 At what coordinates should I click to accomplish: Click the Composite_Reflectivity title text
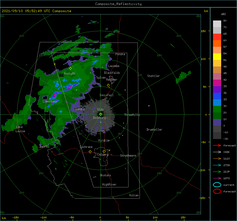pyautogui.click(x=118, y=4)
